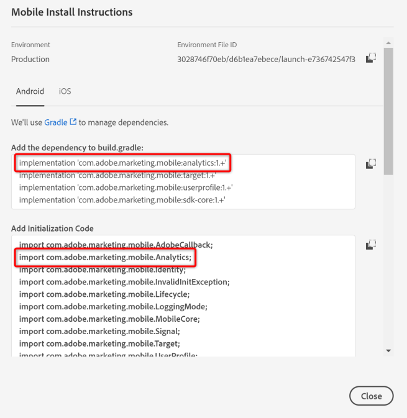The image size is (407, 418).
Task: Copy the Environment File ID
Action: [x=370, y=58]
